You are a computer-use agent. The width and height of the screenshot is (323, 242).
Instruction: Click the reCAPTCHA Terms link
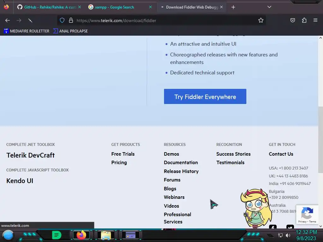313,222
